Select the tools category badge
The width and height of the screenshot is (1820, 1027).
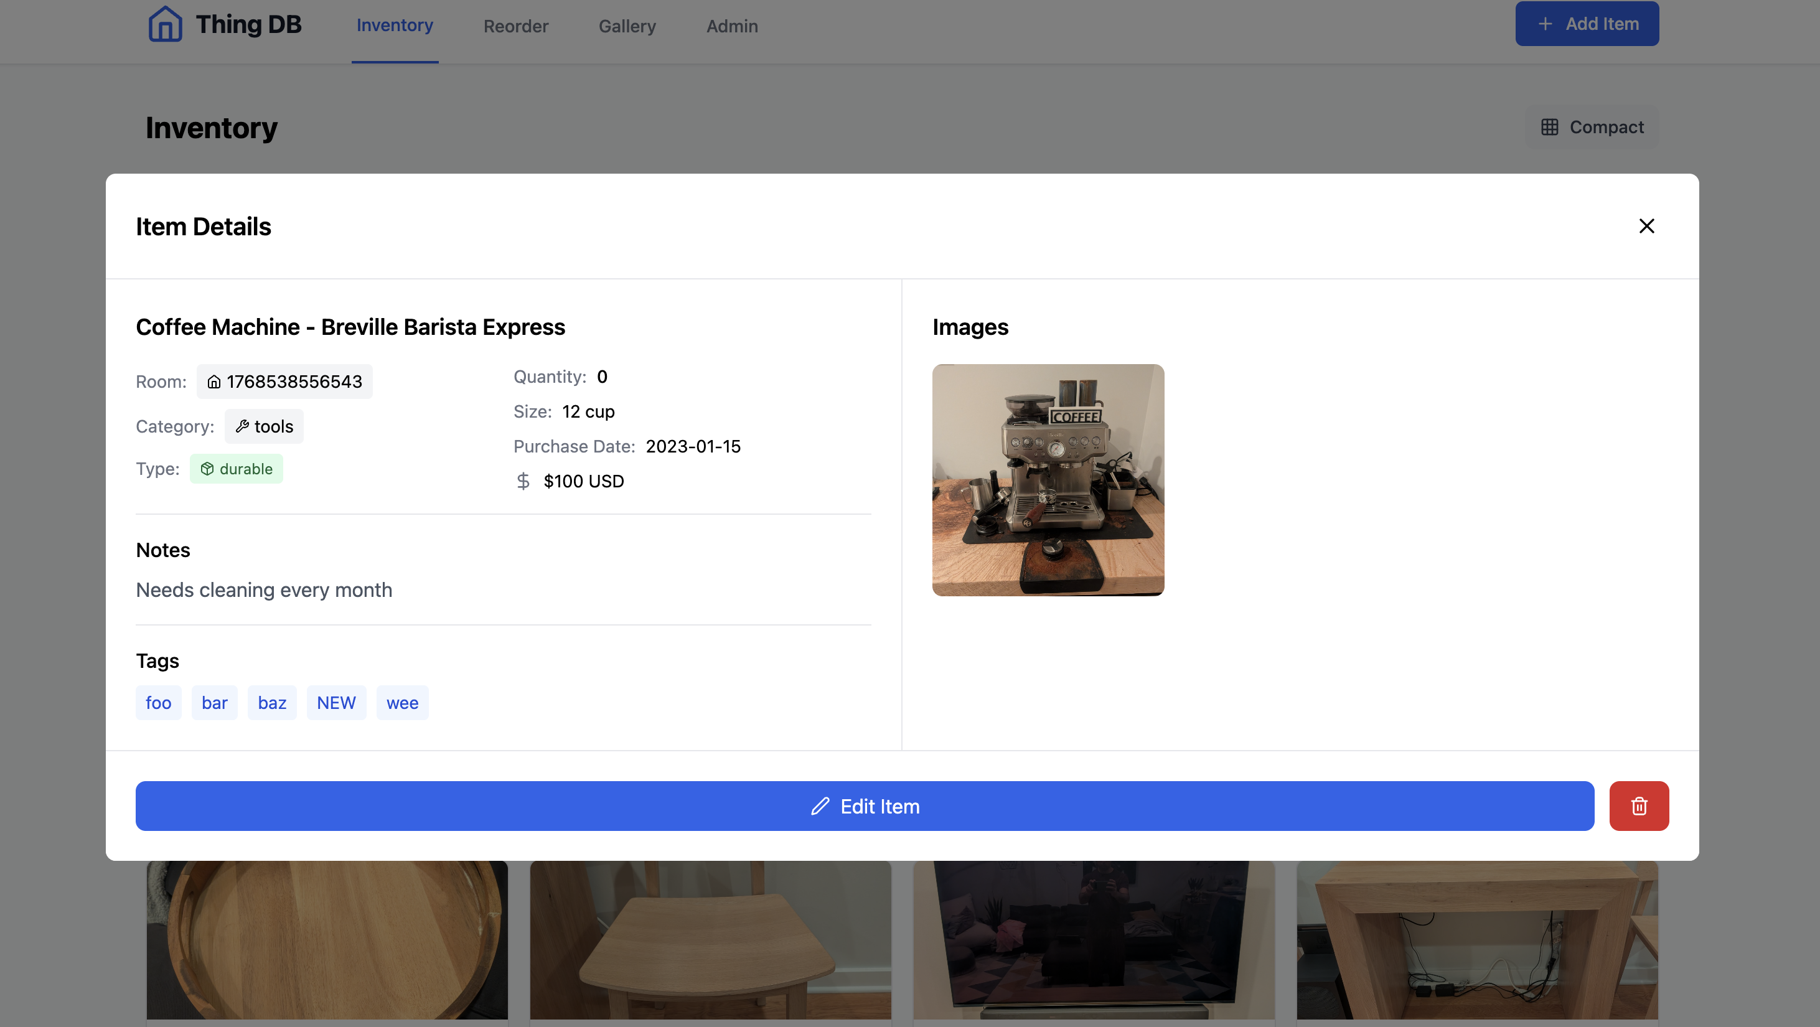pos(265,426)
